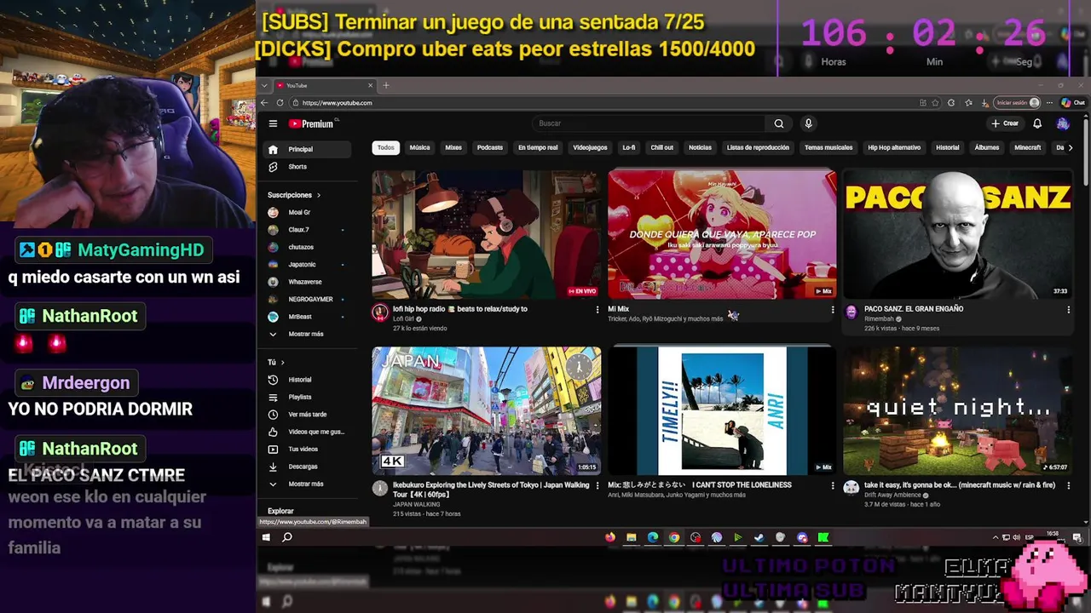Image resolution: width=1091 pixels, height=613 pixels.
Task: Open the YouTube notifications bell
Action: click(x=1037, y=123)
